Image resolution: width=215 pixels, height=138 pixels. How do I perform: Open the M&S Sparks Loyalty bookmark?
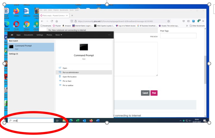(x=104, y=26)
